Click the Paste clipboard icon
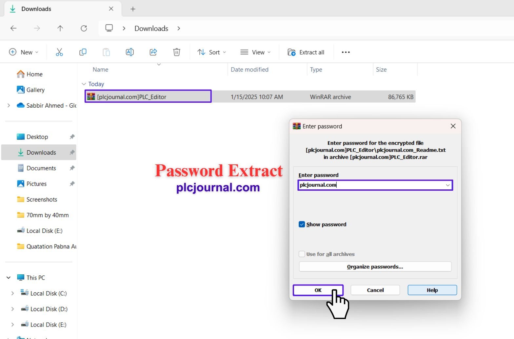This screenshot has height=339, width=514. 106,52
